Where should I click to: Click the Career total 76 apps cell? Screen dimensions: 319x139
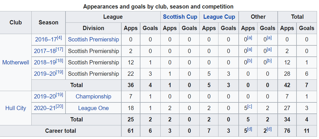point(287,131)
